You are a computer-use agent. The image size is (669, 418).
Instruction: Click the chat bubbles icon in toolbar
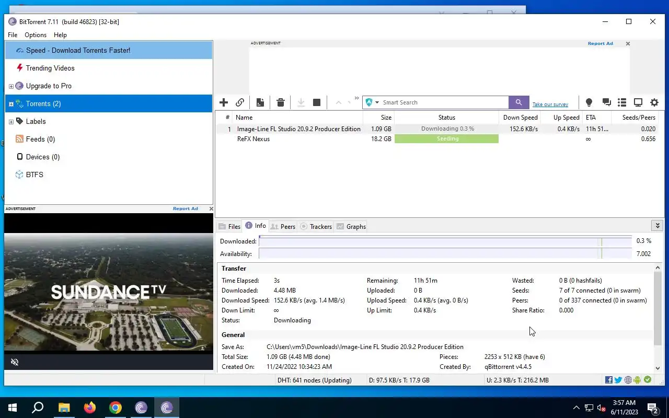pos(606,102)
